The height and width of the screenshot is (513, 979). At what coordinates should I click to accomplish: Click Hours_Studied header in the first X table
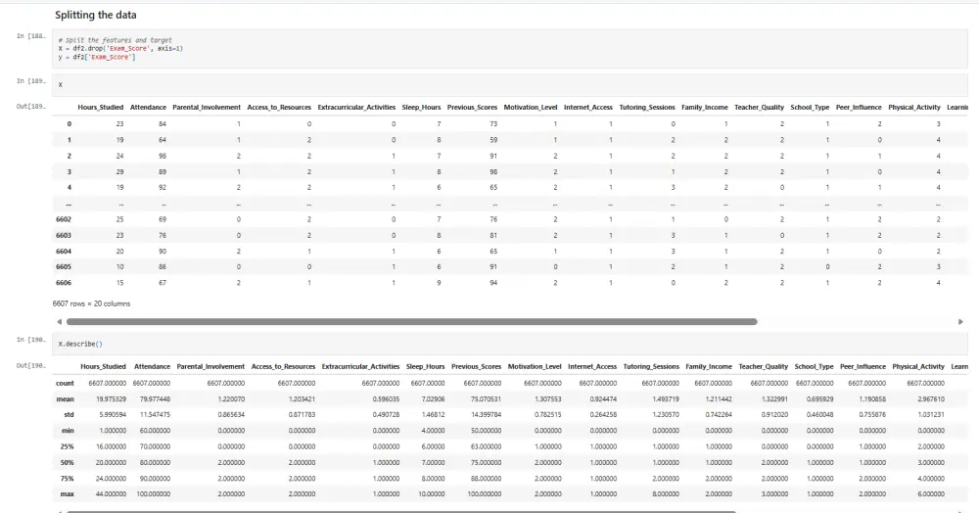click(101, 108)
